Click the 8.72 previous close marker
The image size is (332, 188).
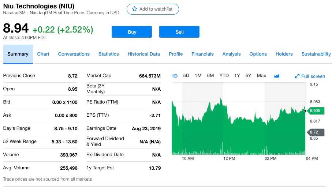(x=316, y=132)
